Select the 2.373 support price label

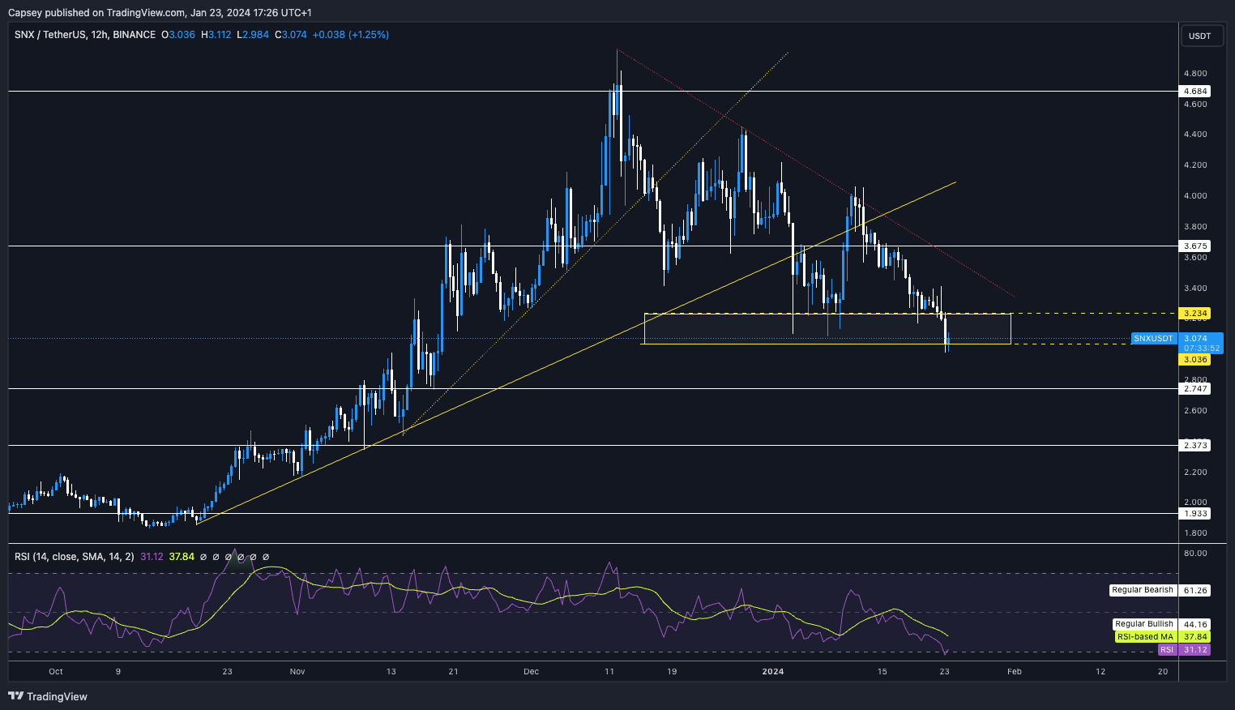(1195, 445)
